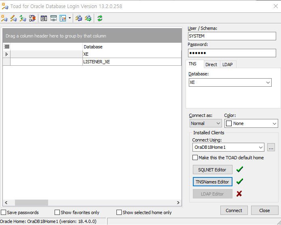281x225 pixels.
Task: Click the Connect button
Action: pos(234,210)
